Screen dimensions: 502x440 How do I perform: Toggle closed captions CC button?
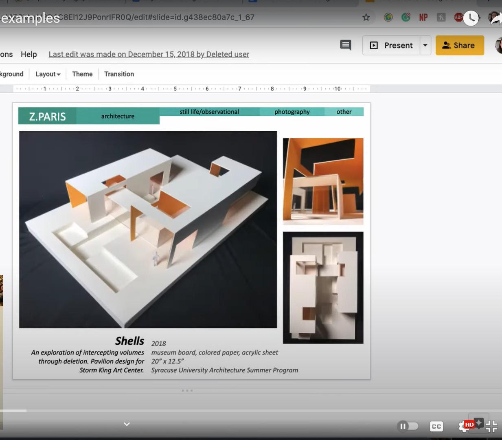coord(436,426)
